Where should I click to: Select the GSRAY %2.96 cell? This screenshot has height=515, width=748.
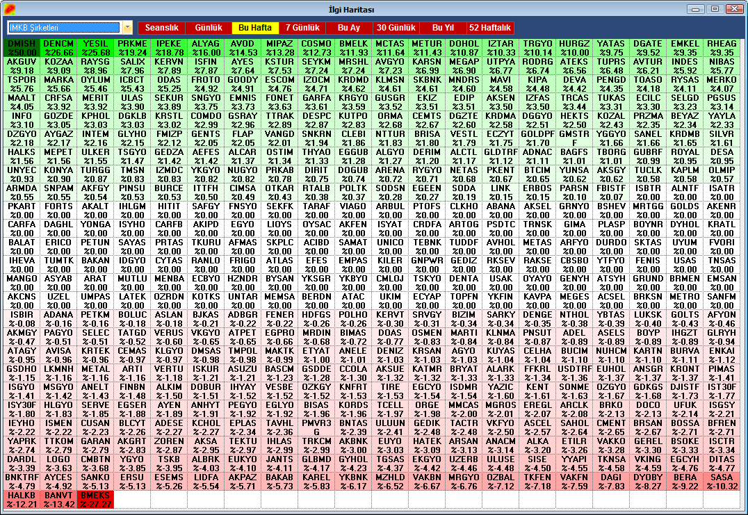coord(243,120)
